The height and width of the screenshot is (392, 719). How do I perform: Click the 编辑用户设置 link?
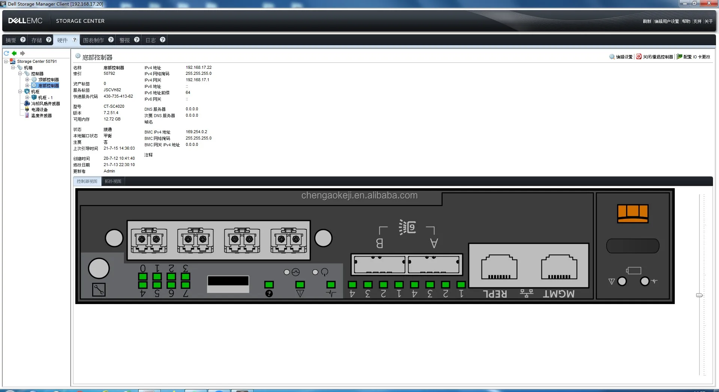click(x=666, y=21)
